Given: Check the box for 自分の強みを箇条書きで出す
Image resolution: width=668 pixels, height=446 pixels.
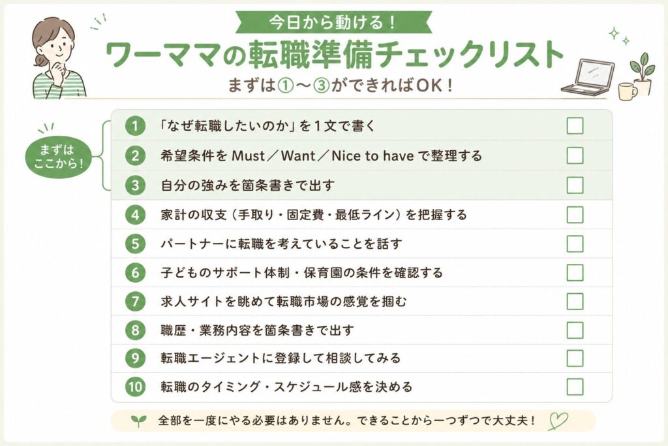Looking at the screenshot, I should tap(575, 185).
